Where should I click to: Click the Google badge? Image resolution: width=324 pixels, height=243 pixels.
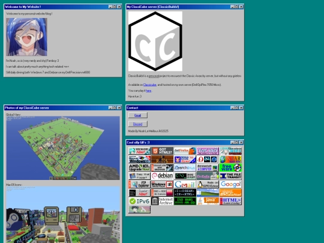click(x=230, y=184)
